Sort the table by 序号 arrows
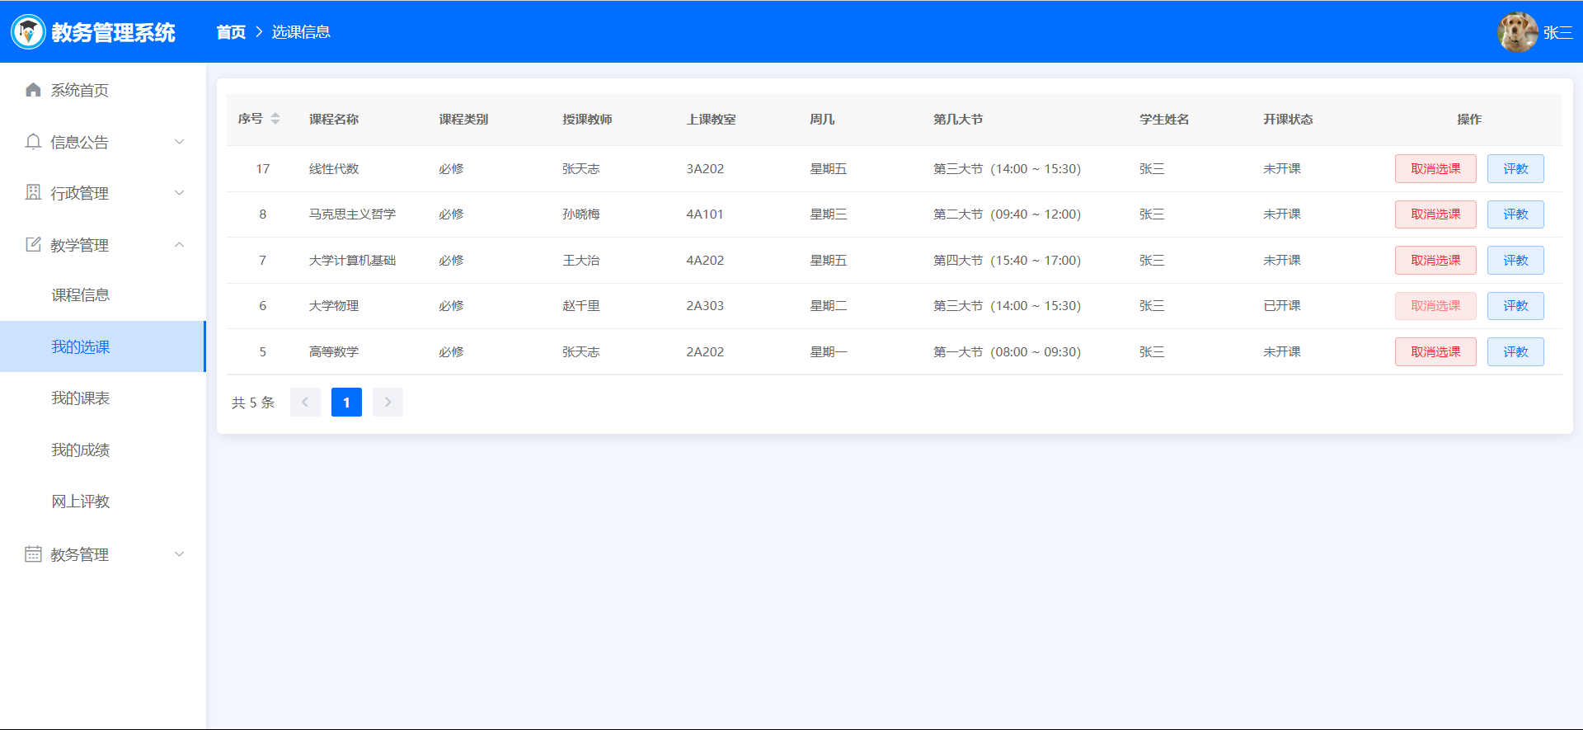Screen dimensions: 1583x730 (275, 119)
